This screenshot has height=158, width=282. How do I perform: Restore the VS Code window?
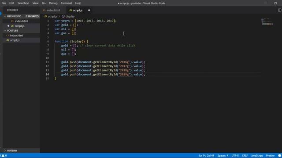pos(275,3)
